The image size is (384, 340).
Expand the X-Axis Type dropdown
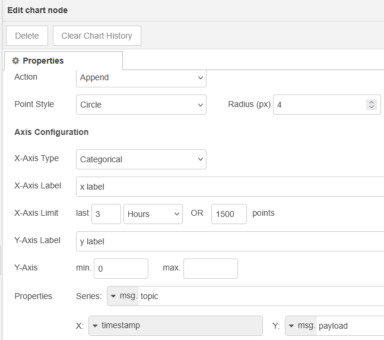pos(141,159)
